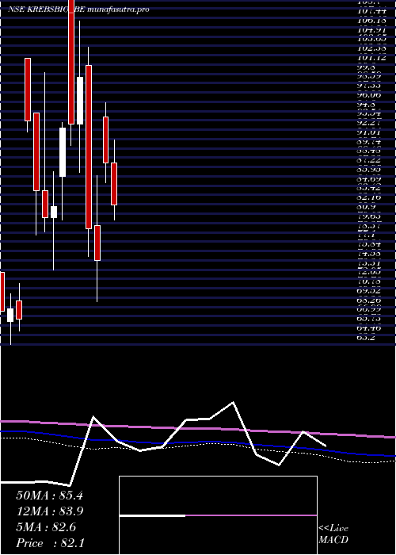Click the 104.91 price axis label
Viewport: 396px width, 555px height.
pyautogui.click(x=371, y=30)
